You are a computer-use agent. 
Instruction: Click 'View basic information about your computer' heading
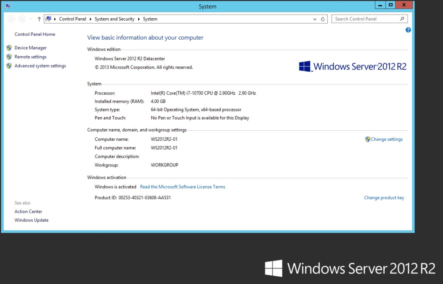(x=145, y=38)
